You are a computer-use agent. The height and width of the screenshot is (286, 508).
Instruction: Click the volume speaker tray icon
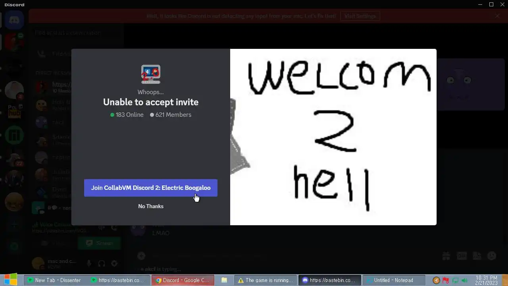coord(465,280)
